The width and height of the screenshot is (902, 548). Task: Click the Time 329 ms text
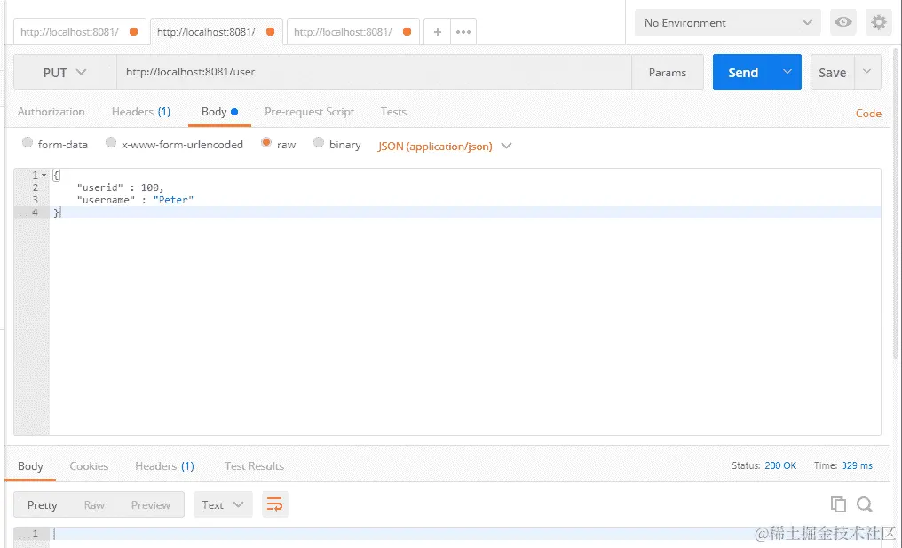coord(843,465)
